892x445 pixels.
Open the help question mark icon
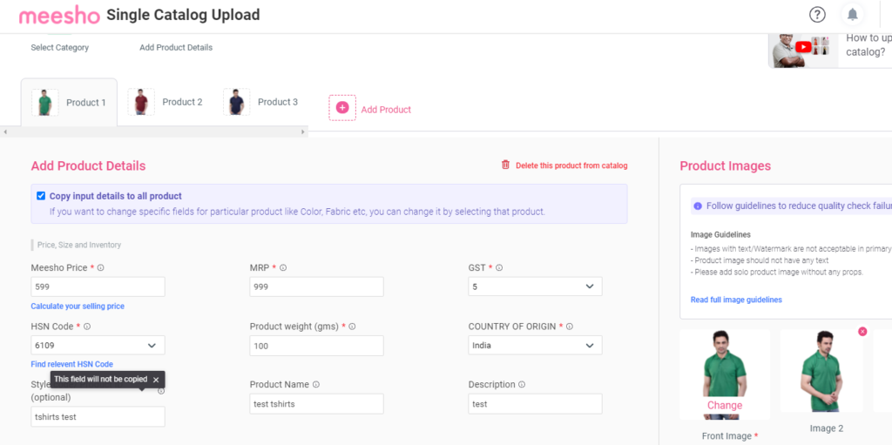click(817, 15)
